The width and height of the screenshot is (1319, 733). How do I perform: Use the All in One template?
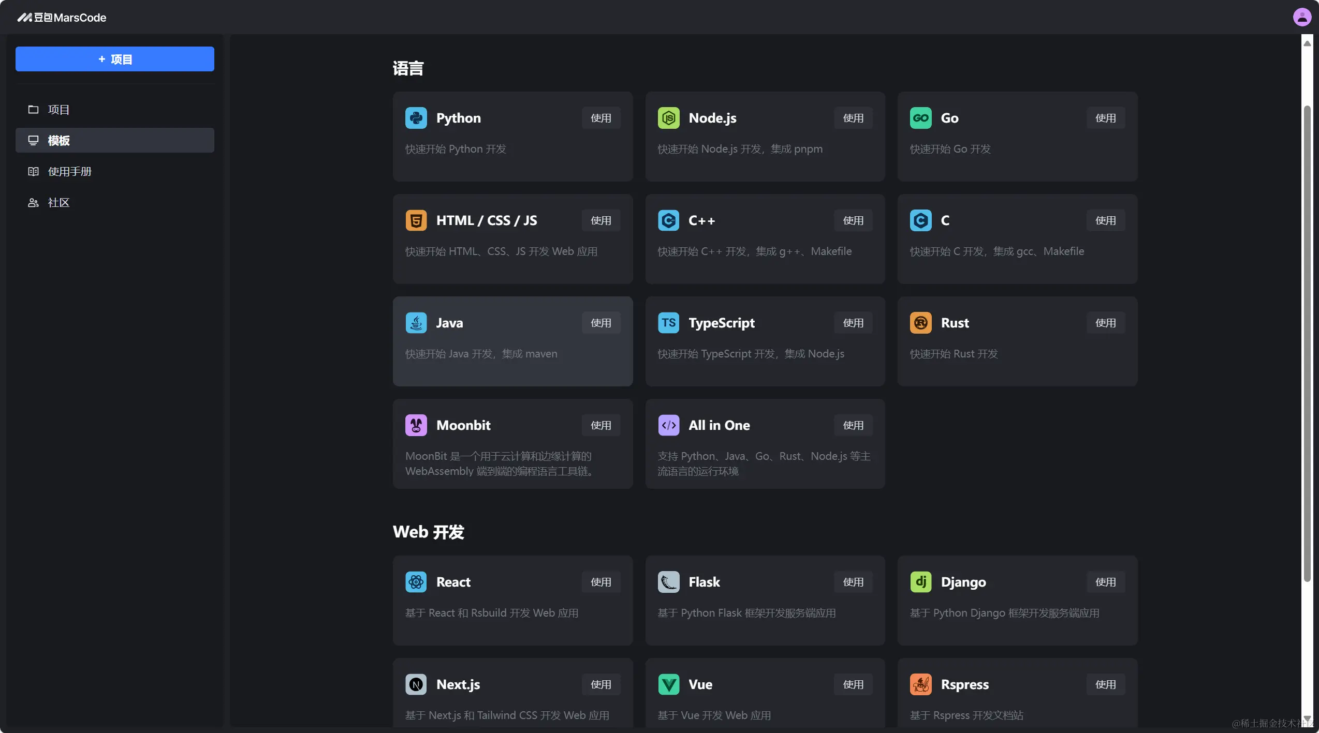pos(853,425)
